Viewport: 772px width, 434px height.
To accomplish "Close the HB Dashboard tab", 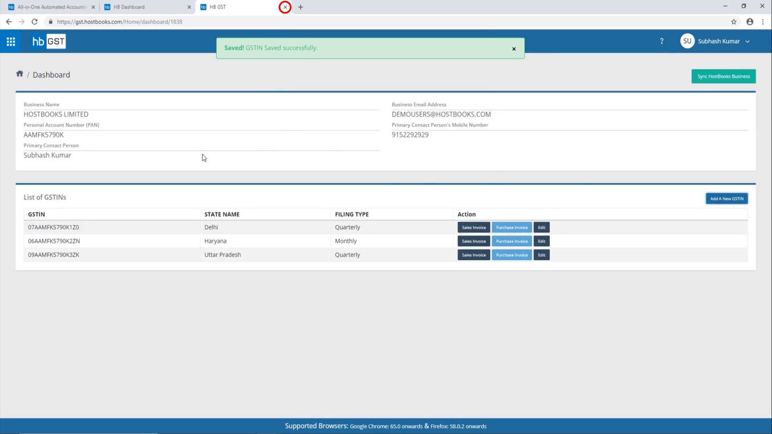I will click(189, 7).
